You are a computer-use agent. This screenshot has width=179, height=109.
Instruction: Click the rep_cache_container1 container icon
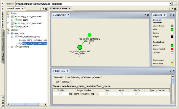(x=12, y=23)
